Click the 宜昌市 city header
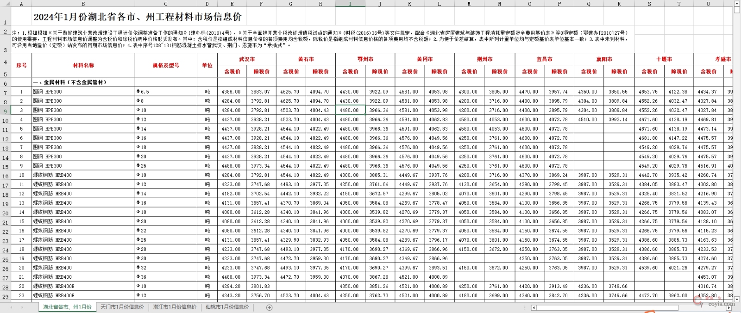Image resolution: width=741 pixels, height=313 pixels. tap(544, 59)
